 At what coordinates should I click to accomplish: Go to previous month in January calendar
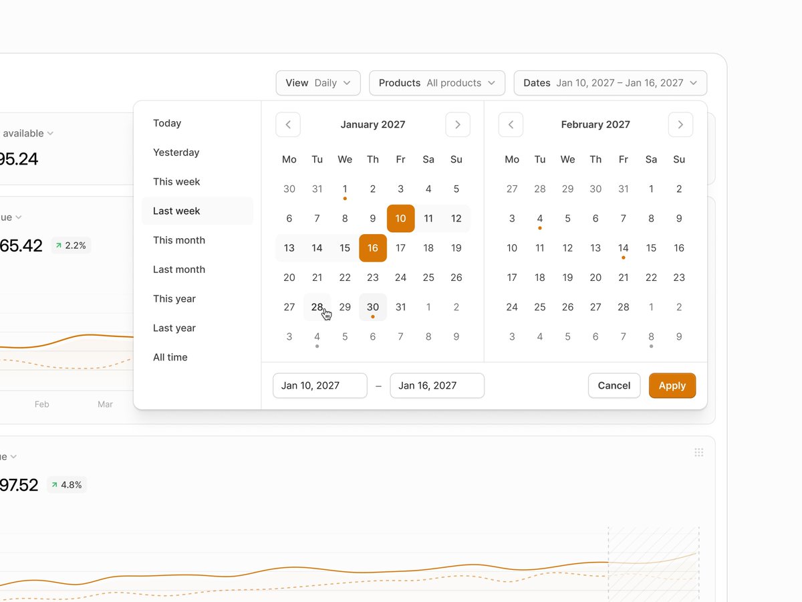click(x=288, y=124)
